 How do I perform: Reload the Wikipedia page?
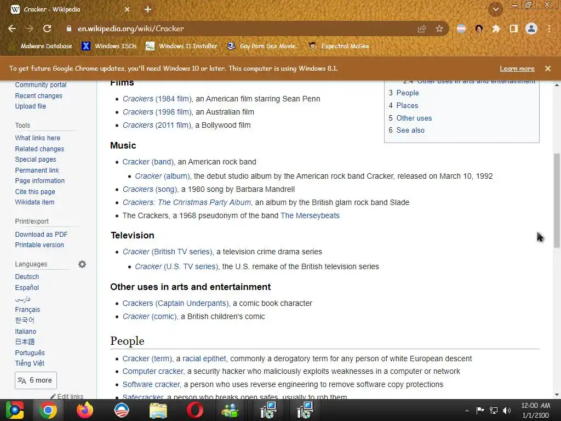coord(47,29)
